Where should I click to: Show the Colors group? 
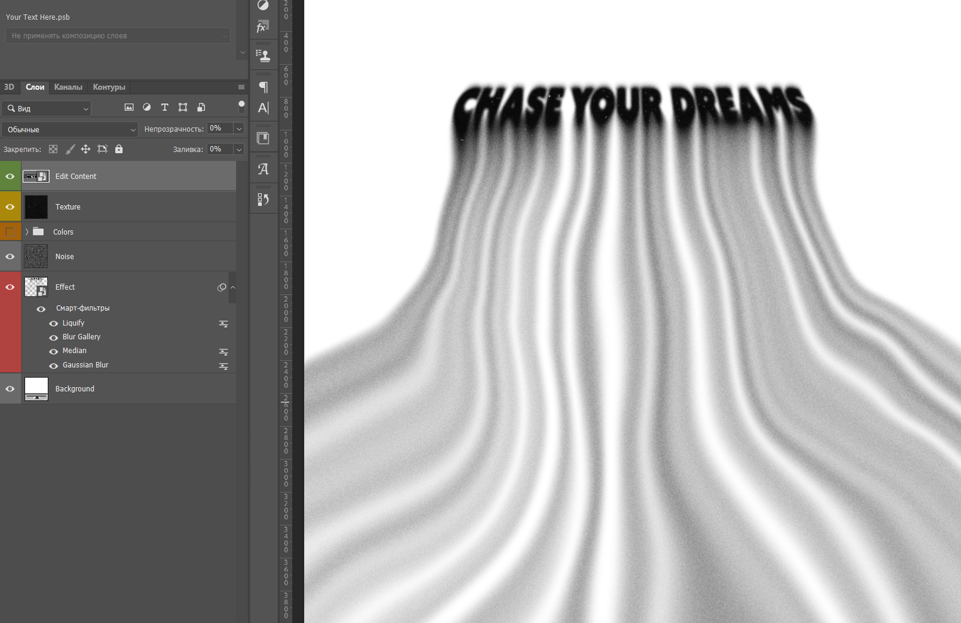(10, 231)
